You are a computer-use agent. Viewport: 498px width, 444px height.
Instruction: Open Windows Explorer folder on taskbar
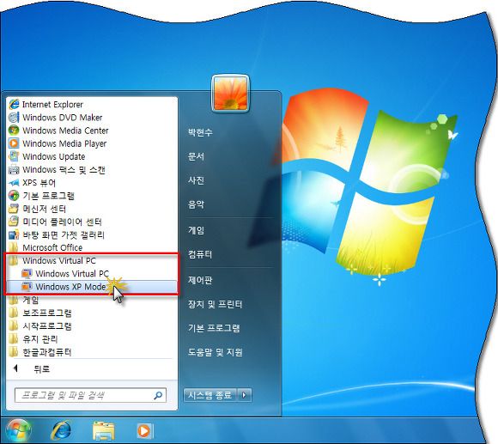(x=104, y=430)
